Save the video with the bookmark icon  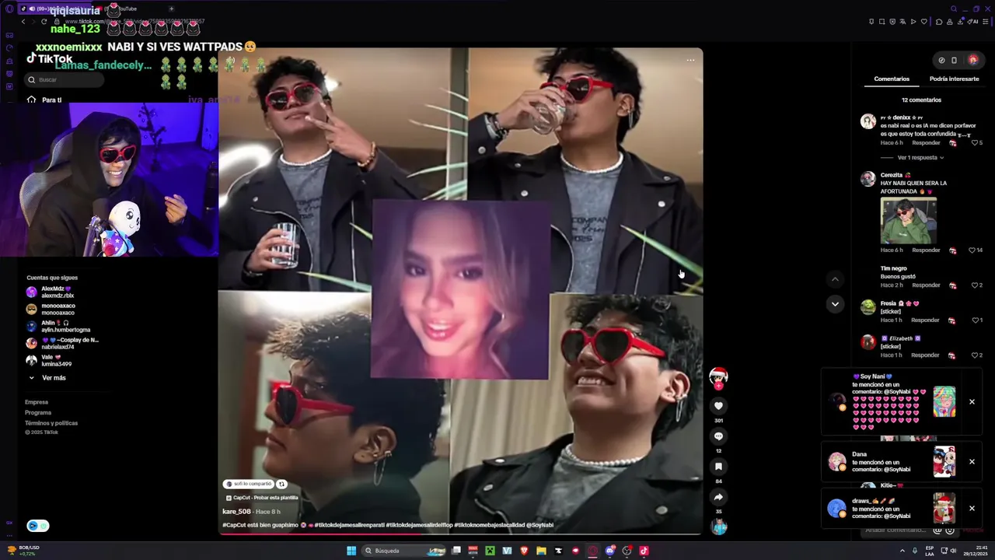coord(718,467)
